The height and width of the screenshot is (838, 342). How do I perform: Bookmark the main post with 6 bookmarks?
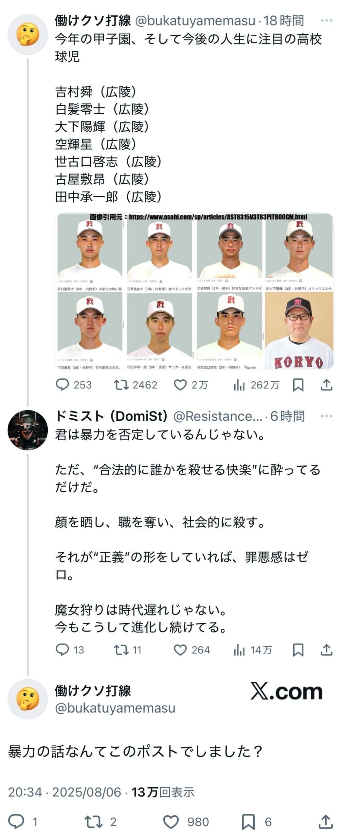[x=248, y=822]
